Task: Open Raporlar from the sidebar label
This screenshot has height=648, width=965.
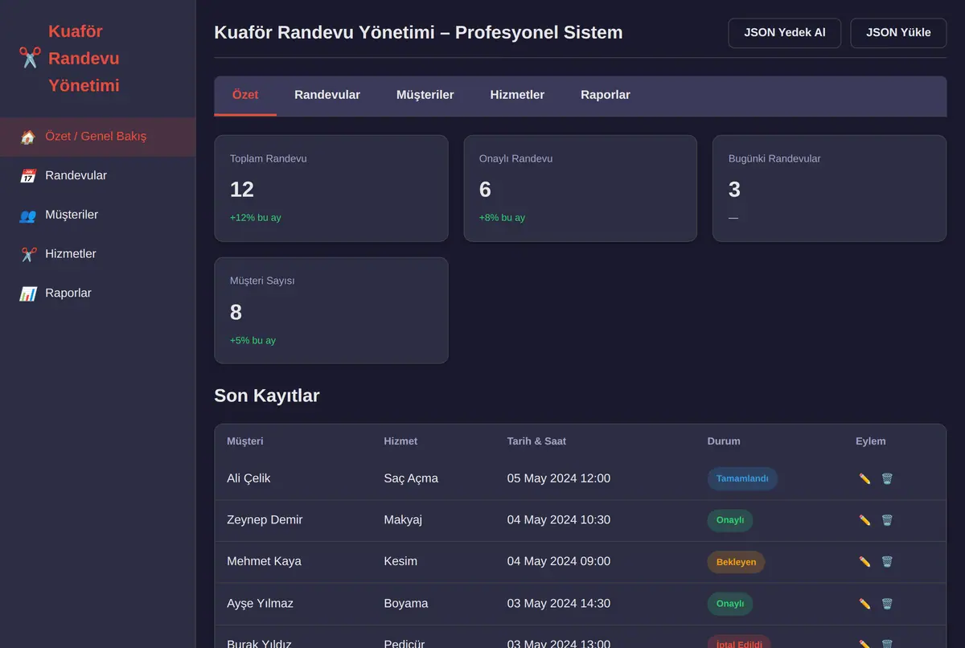Action: click(68, 293)
